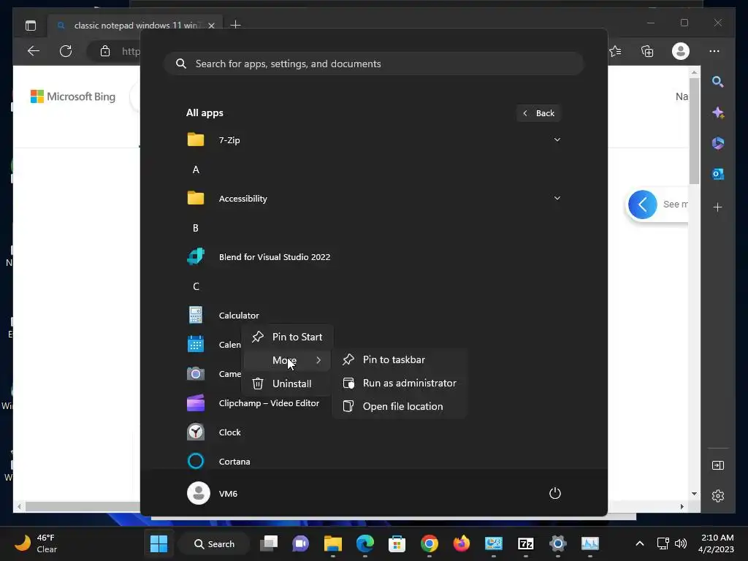Open the Camera app icon
This screenshot has height=561, width=748.
(x=196, y=373)
